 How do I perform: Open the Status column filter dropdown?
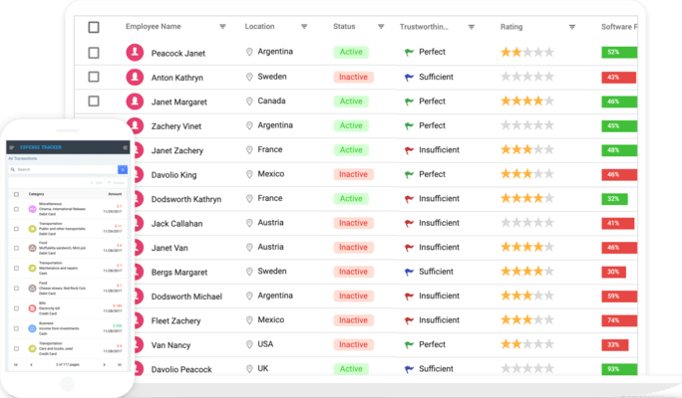pyautogui.click(x=381, y=27)
